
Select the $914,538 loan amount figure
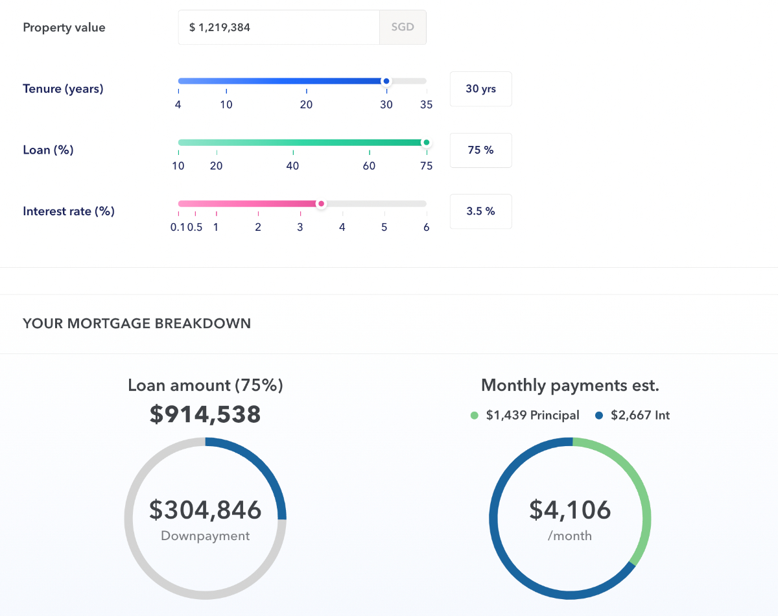206,414
